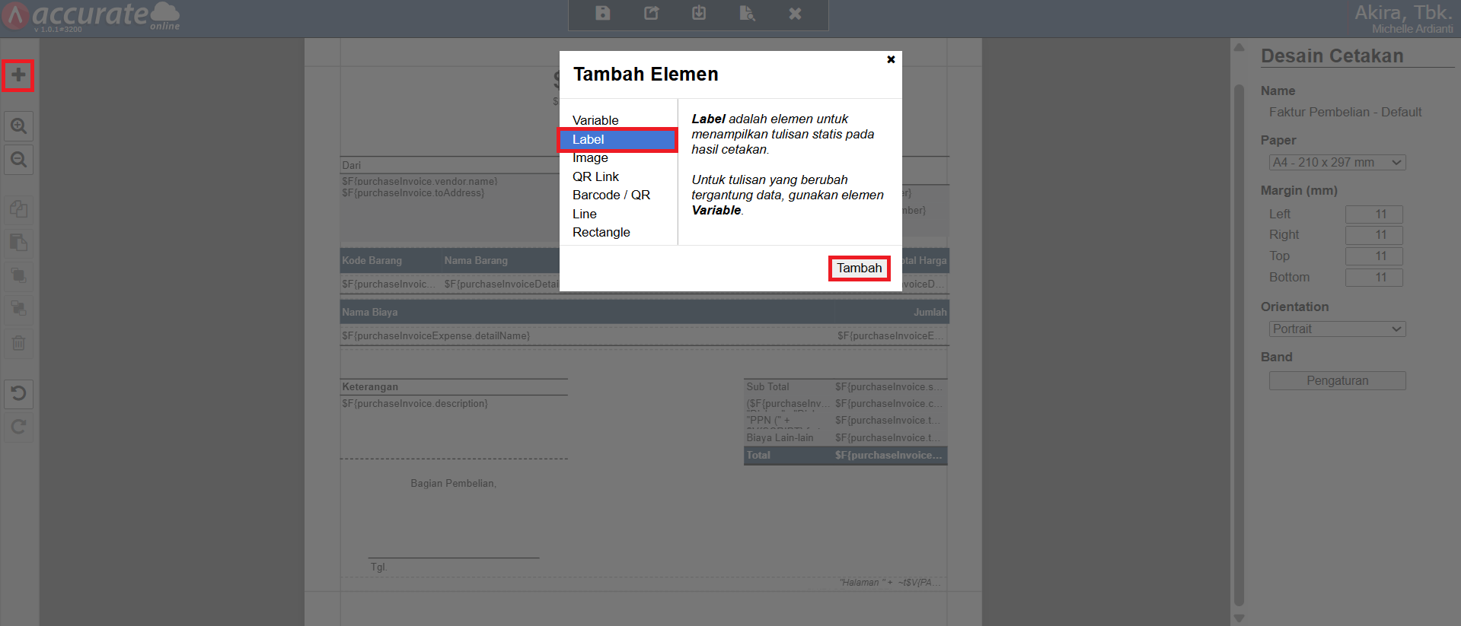Choose the Barcode / QR element
The height and width of the screenshot is (626, 1461).
[x=611, y=195]
